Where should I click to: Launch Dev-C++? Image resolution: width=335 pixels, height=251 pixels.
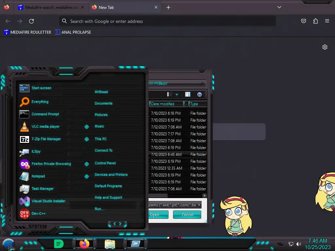click(33, 213)
